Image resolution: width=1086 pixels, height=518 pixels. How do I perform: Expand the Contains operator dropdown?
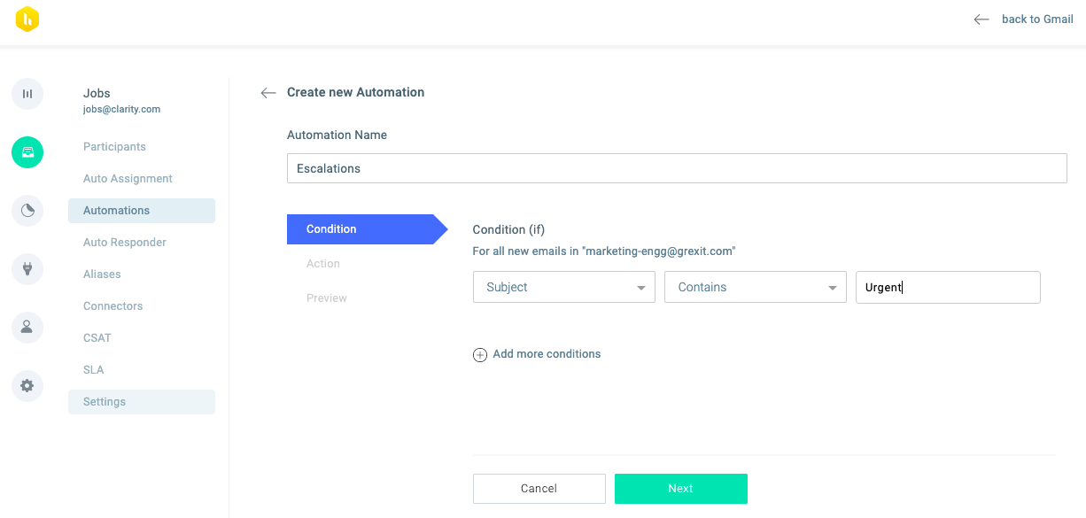tap(756, 288)
